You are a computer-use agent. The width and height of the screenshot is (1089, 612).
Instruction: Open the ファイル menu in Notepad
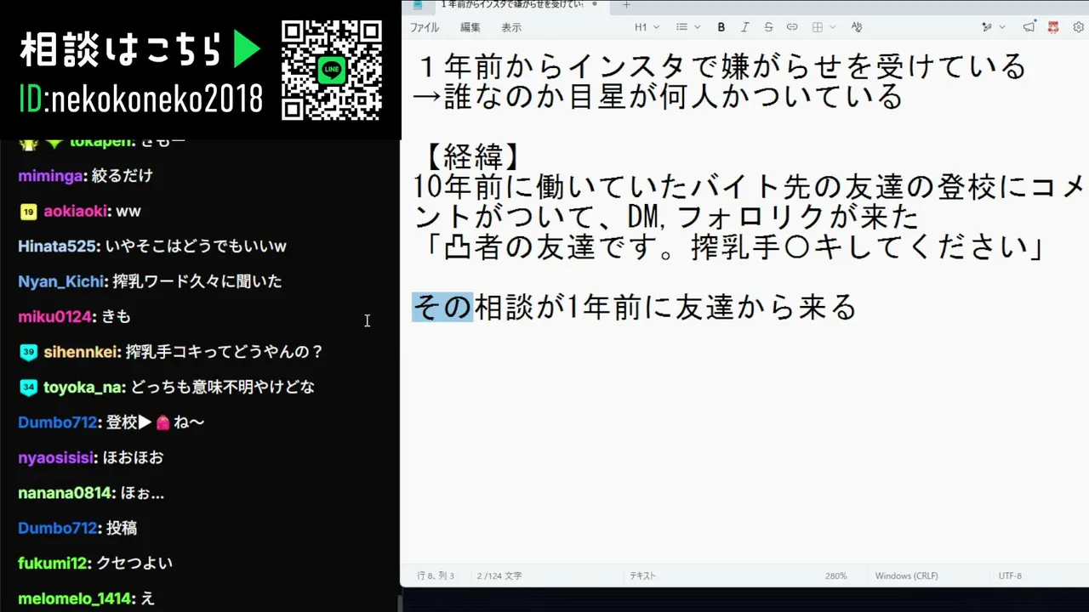[x=425, y=27]
